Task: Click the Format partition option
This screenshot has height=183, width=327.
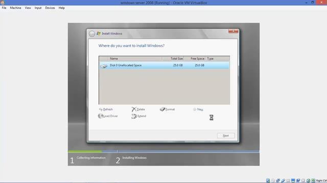Action: point(167,109)
